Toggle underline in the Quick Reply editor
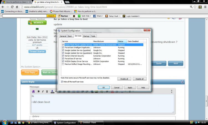This screenshot has height=125, width=208. coord(47,91)
